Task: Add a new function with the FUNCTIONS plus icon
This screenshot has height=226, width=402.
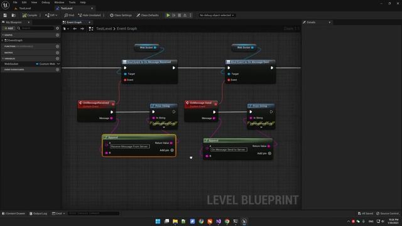Action: [57, 46]
